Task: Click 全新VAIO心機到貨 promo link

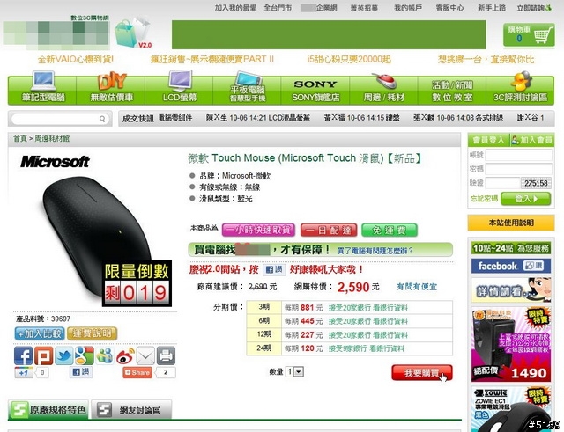Action: click(76, 59)
